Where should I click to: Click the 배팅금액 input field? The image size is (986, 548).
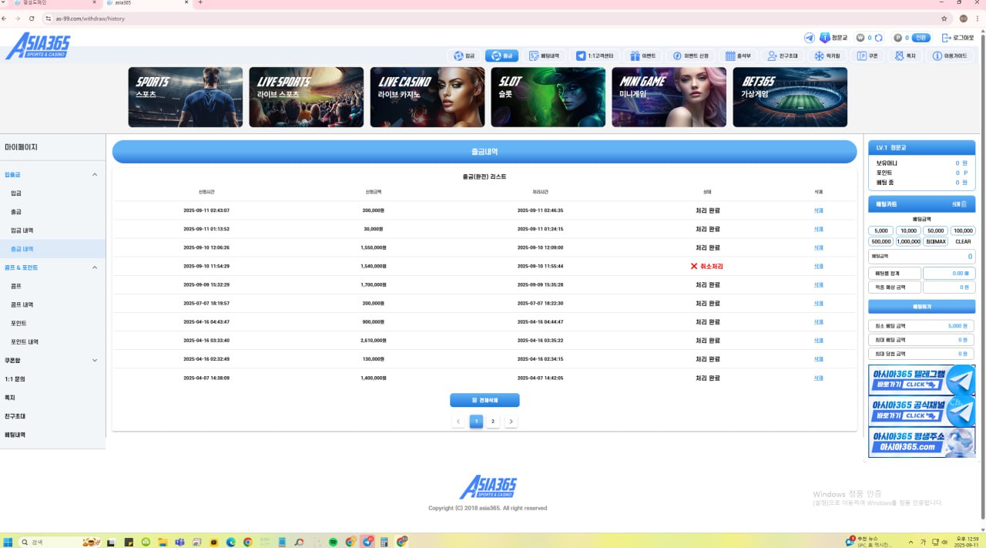tap(921, 256)
